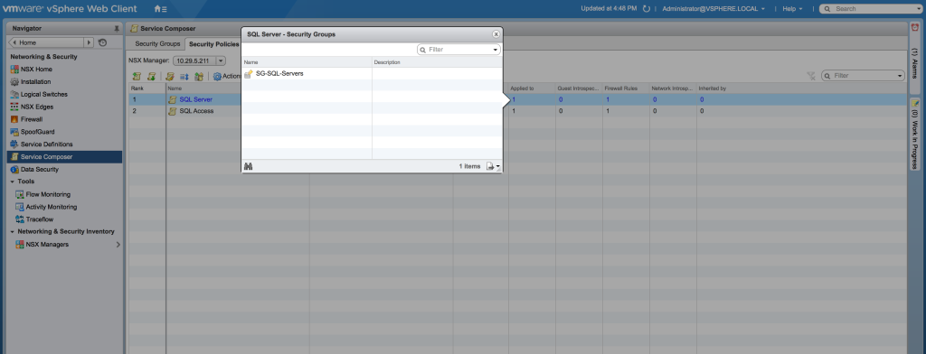Collapse Networking & Security Inventory section
The height and width of the screenshot is (354, 926).
coord(12,232)
